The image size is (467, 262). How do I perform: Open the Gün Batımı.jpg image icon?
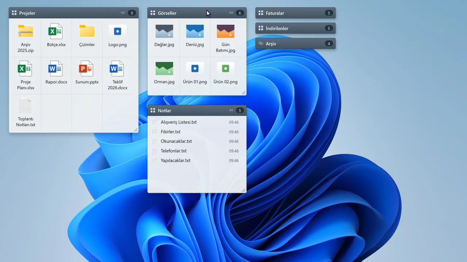225,31
